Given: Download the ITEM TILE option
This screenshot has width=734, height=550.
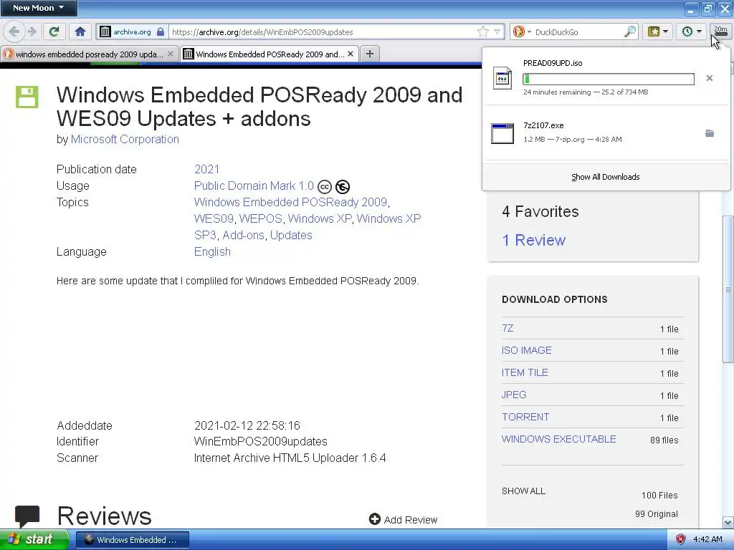Looking at the screenshot, I should click(x=525, y=372).
